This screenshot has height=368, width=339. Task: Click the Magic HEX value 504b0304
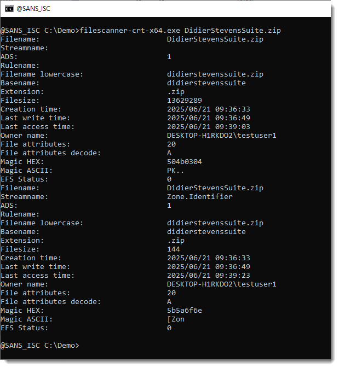[x=185, y=162]
